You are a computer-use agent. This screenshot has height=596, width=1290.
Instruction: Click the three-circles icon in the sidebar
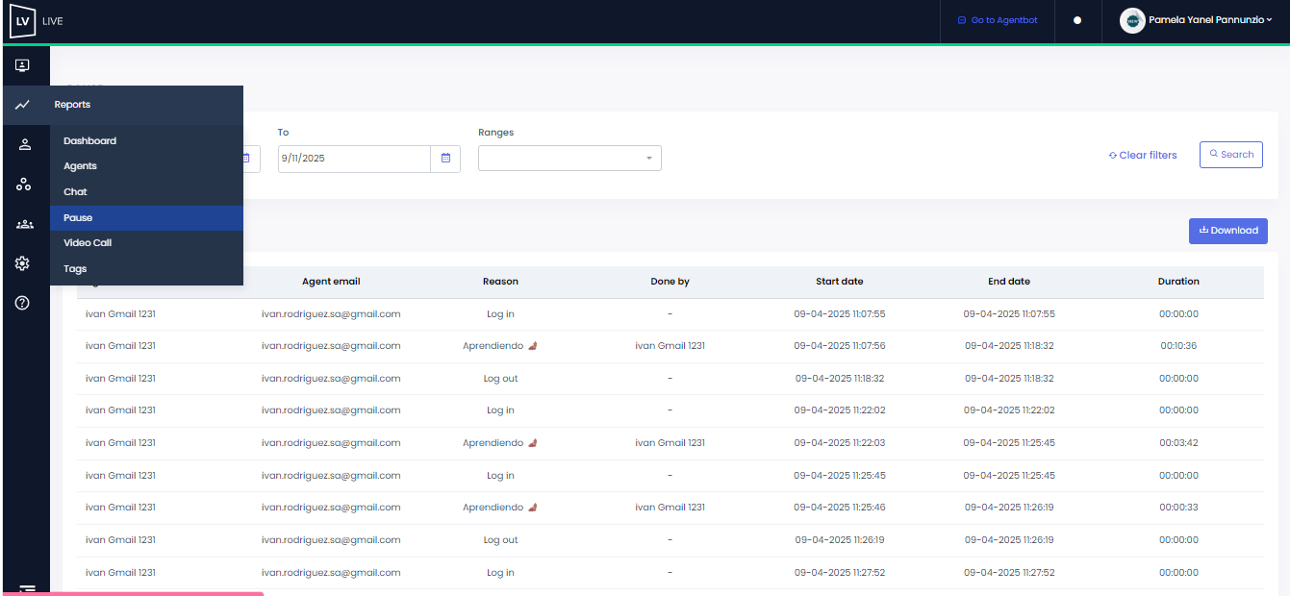(x=24, y=185)
